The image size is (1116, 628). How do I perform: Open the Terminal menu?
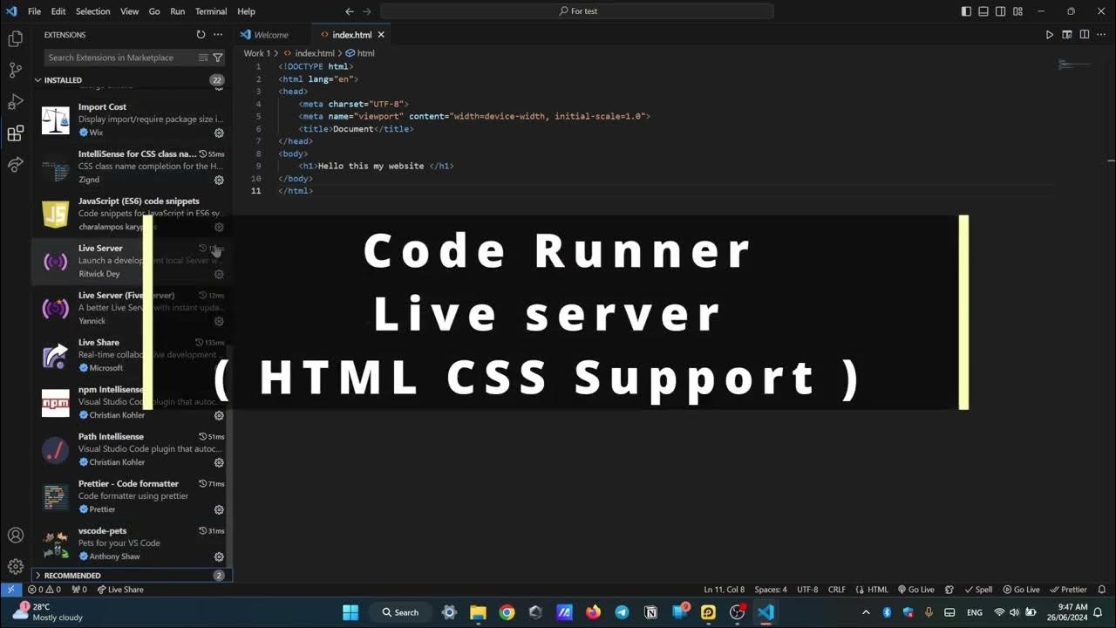pyautogui.click(x=211, y=11)
